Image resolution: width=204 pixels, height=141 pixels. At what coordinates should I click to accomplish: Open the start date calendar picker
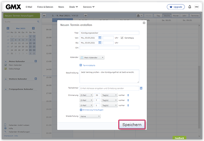coord(100,38)
